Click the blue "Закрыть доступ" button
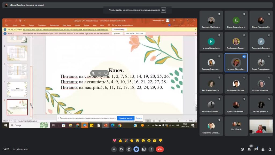The width and height of the screenshot is (275, 155). tap(126, 118)
